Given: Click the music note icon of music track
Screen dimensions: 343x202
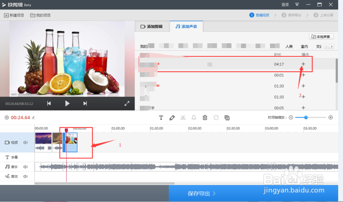Looking at the screenshot, I should tap(8, 167).
